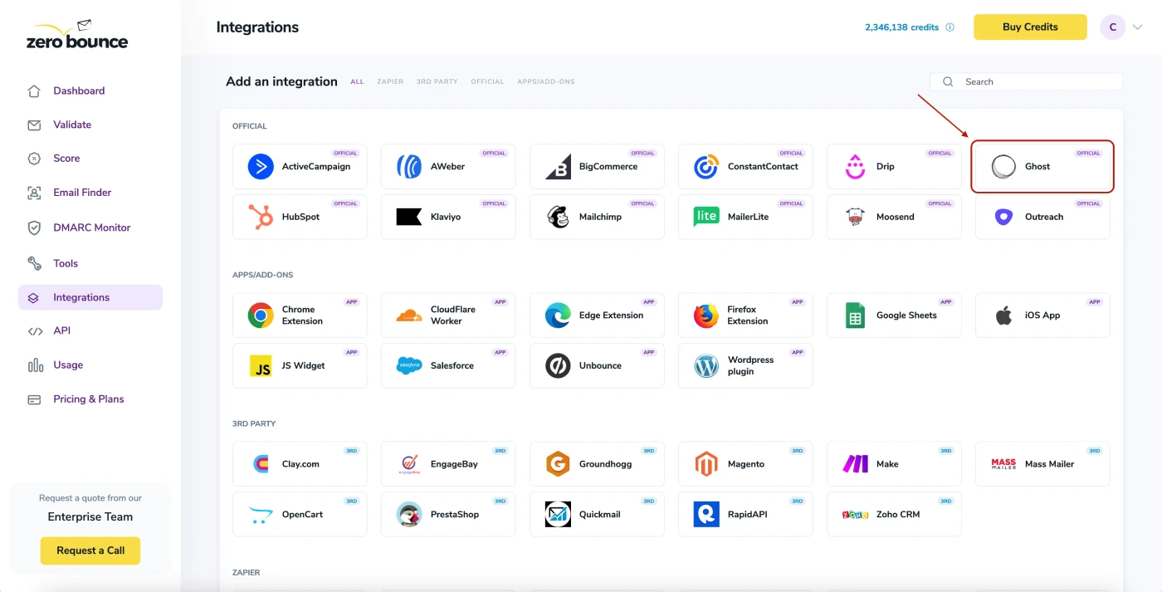The image size is (1162, 592).
Task: Click the Klaviyo integration card
Action: (x=447, y=217)
